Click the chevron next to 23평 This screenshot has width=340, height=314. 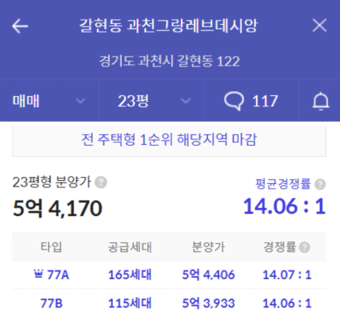pos(185,100)
